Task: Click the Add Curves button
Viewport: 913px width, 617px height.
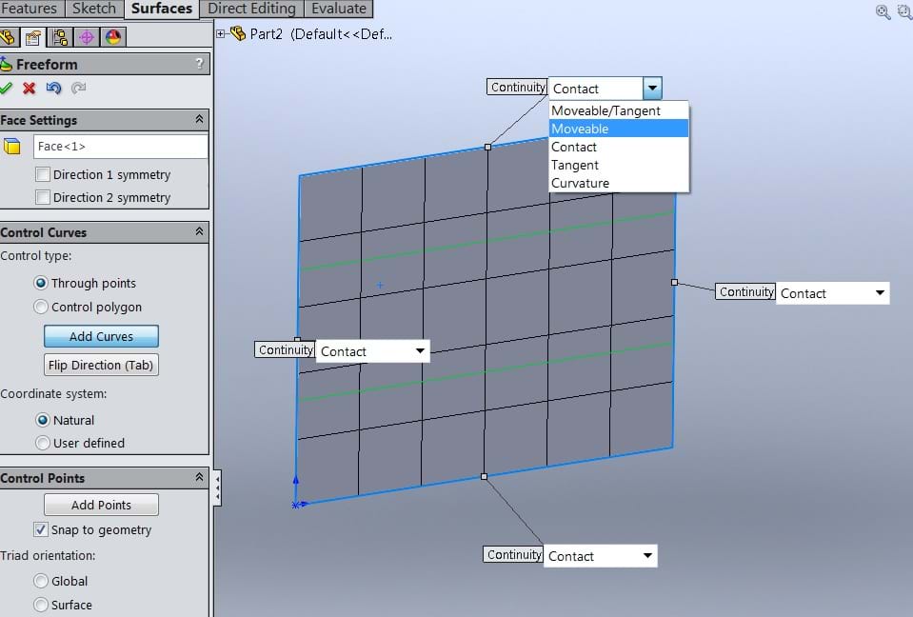Action: 101,336
